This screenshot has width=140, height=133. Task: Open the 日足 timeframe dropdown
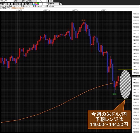[x=18, y=1]
